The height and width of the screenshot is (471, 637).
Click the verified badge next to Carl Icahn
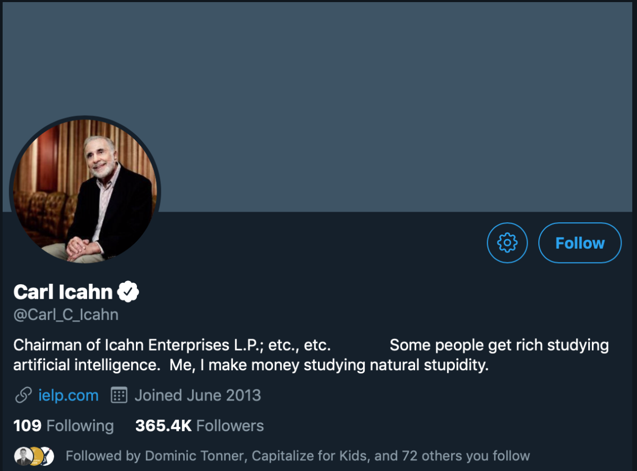point(128,291)
